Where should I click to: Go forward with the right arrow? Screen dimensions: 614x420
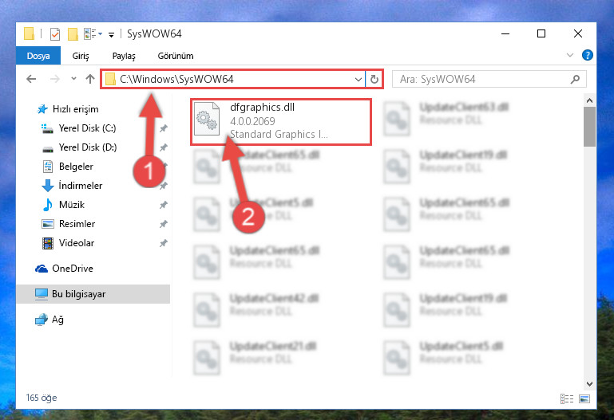[x=55, y=80]
